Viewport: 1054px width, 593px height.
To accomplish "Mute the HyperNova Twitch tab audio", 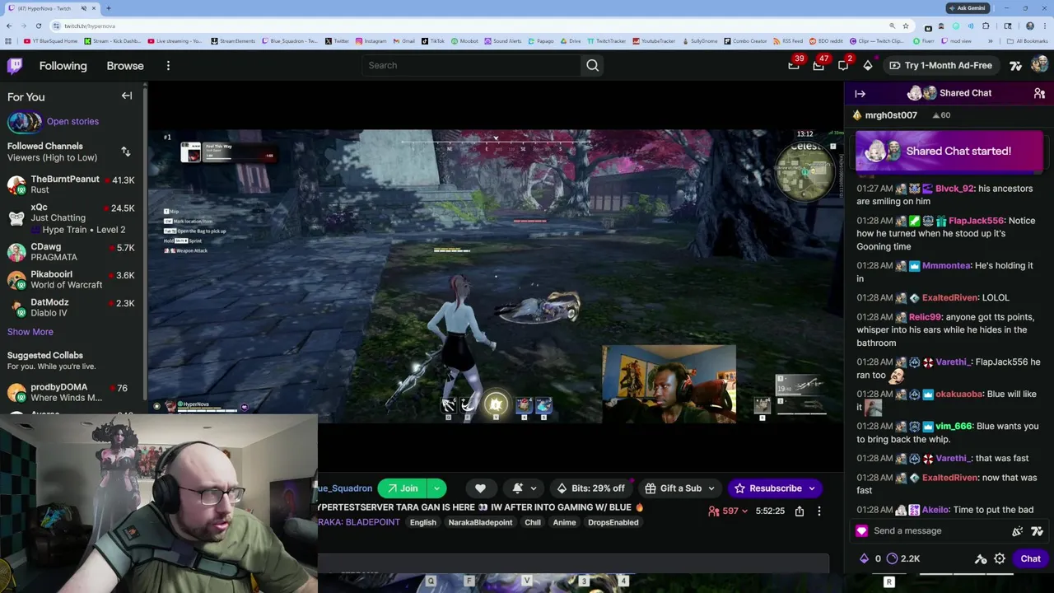I will click(x=83, y=8).
